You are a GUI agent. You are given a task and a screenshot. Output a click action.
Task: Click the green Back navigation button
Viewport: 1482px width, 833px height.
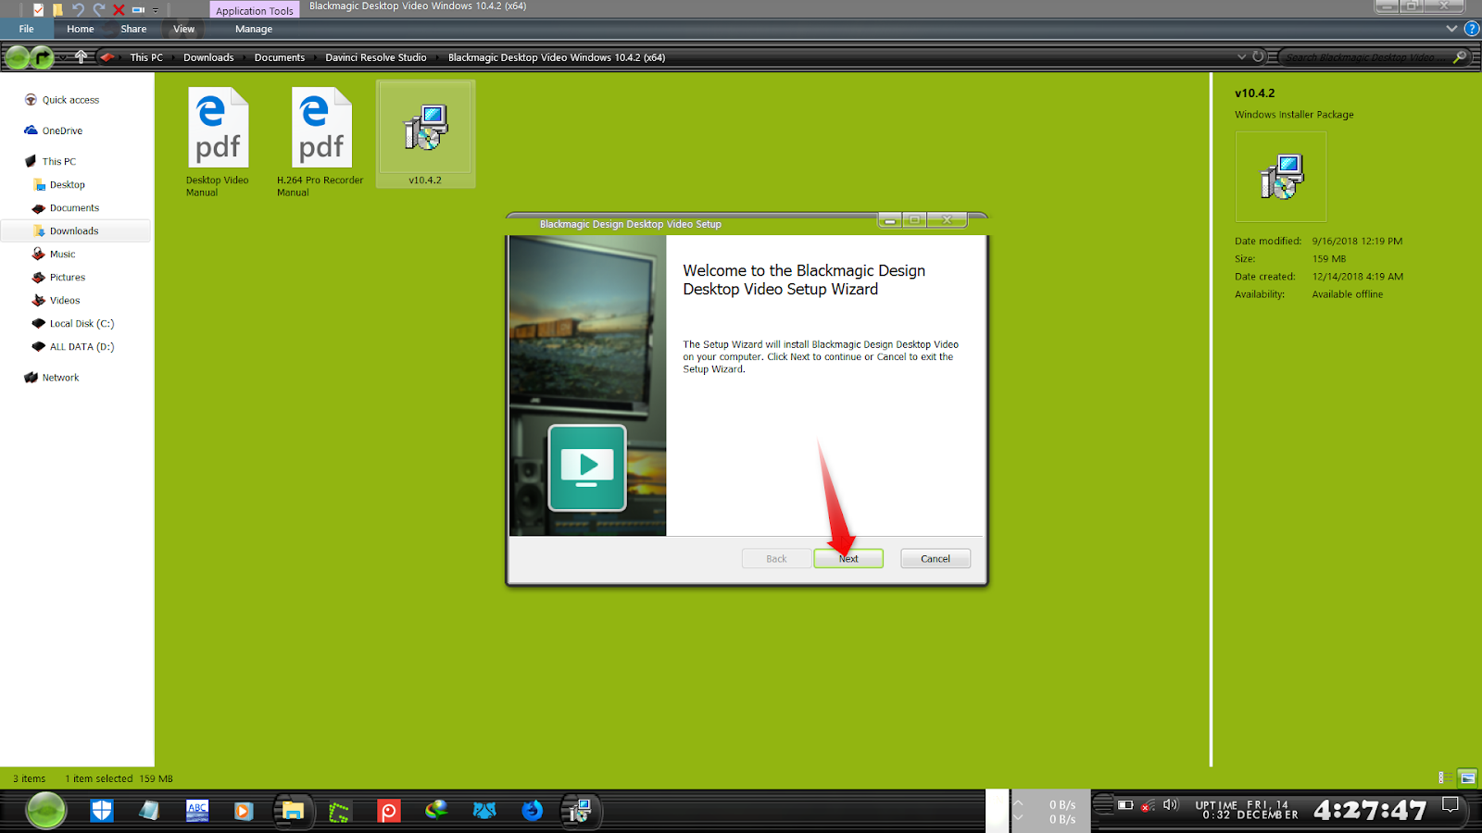pyautogui.click(x=17, y=57)
